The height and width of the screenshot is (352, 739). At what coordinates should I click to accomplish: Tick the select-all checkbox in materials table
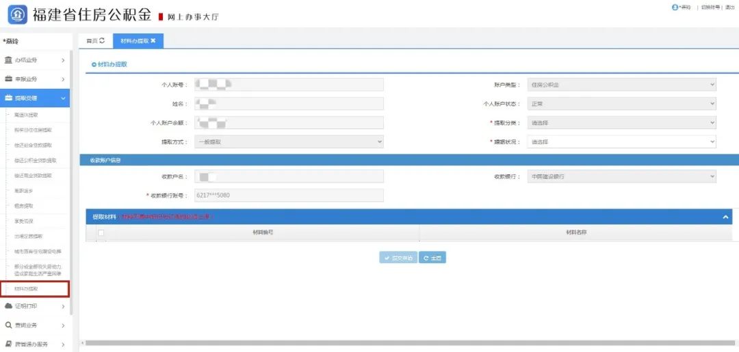point(101,233)
